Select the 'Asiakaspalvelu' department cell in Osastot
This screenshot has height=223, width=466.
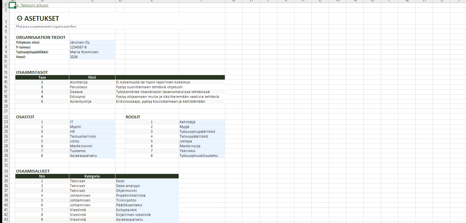click(x=92, y=156)
